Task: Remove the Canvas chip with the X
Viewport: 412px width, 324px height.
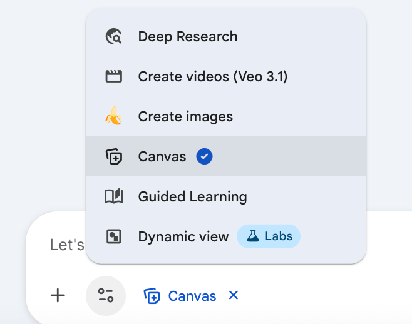Action: 234,295
